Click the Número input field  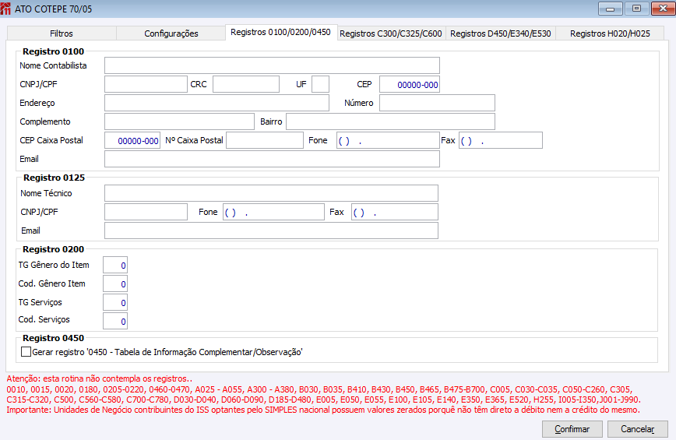coord(437,103)
